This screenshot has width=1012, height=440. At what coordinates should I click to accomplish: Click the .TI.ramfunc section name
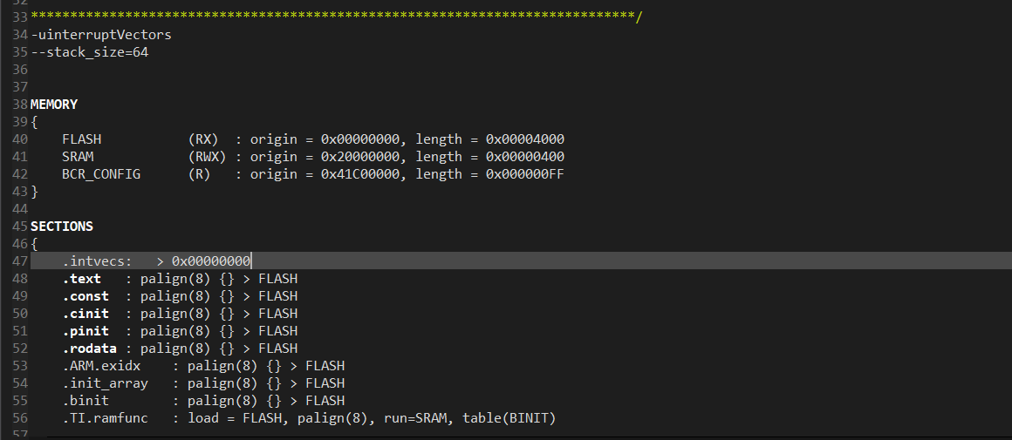tap(106, 418)
